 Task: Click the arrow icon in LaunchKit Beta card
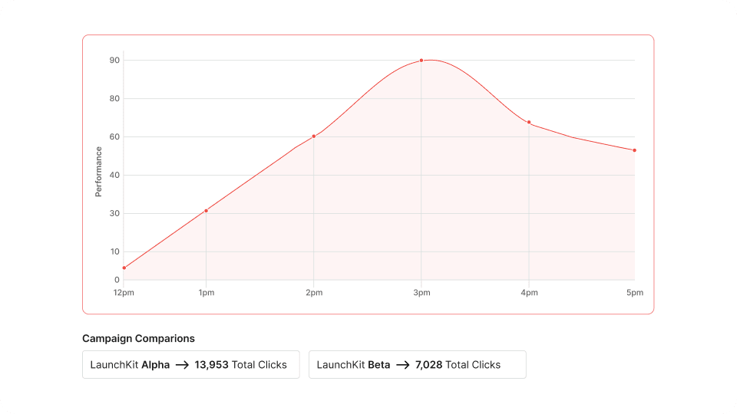[x=403, y=365]
